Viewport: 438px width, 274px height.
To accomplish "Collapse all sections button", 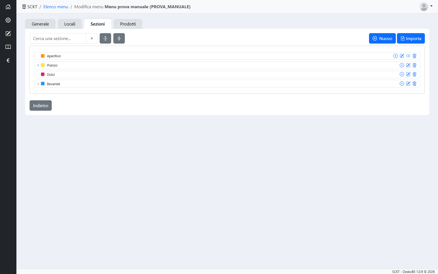I will coord(119,38).
